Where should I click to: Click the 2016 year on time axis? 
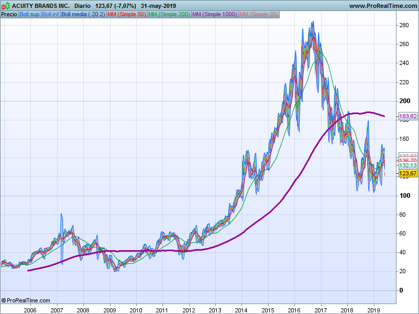point(294,310)
